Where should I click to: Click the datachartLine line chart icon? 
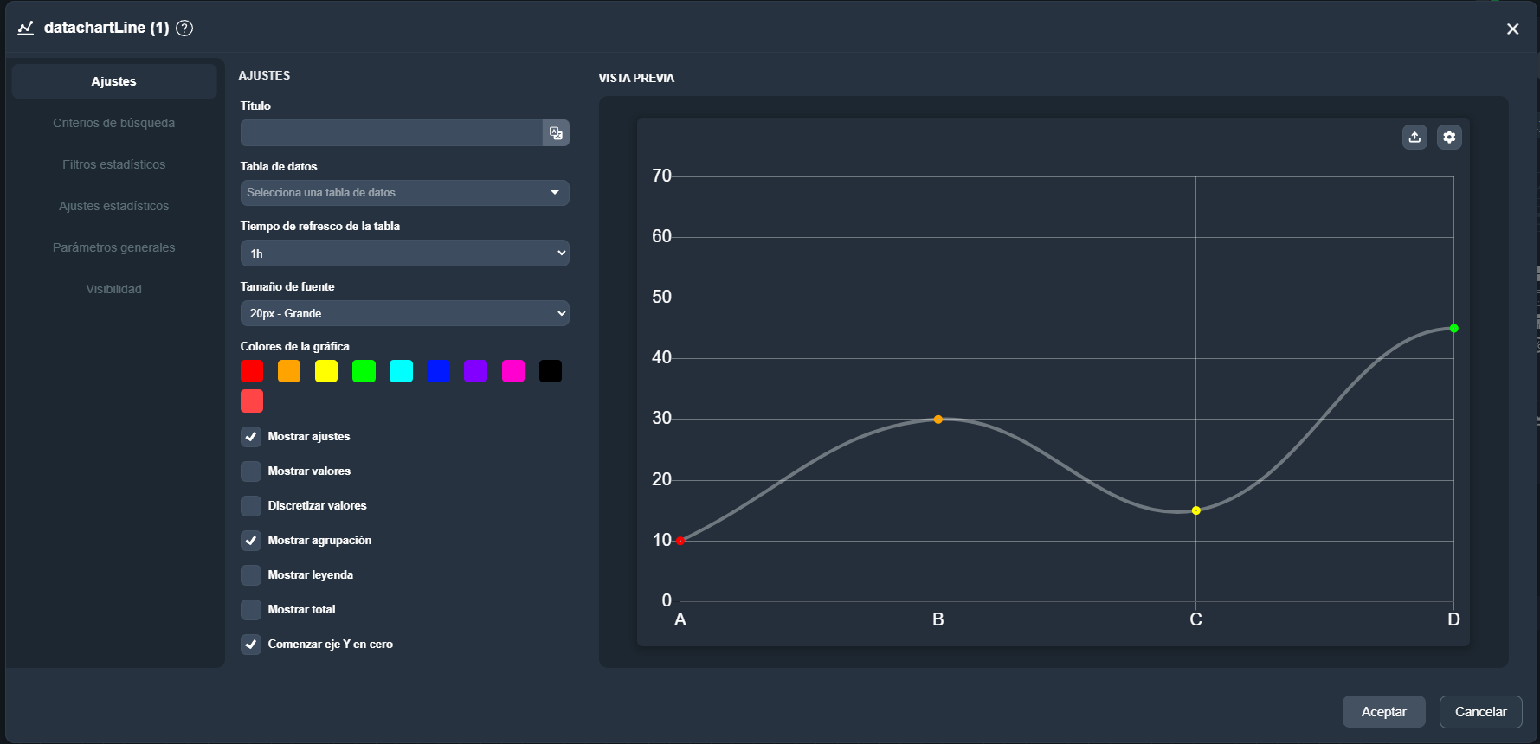tap(26, 28)
